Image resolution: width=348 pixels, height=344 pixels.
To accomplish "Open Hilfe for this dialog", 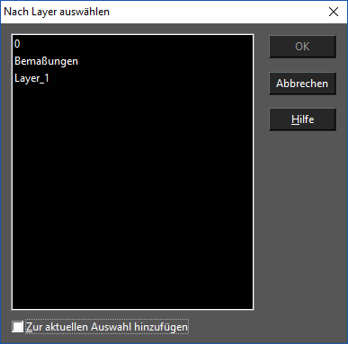I will click(302, 119).
